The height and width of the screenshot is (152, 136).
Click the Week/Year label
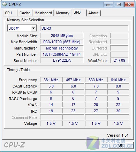coord(98,61)
